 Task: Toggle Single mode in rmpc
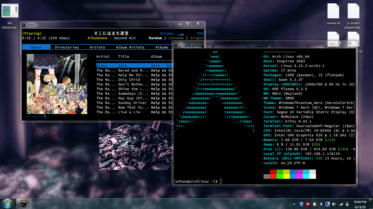(x=197, y=38)
